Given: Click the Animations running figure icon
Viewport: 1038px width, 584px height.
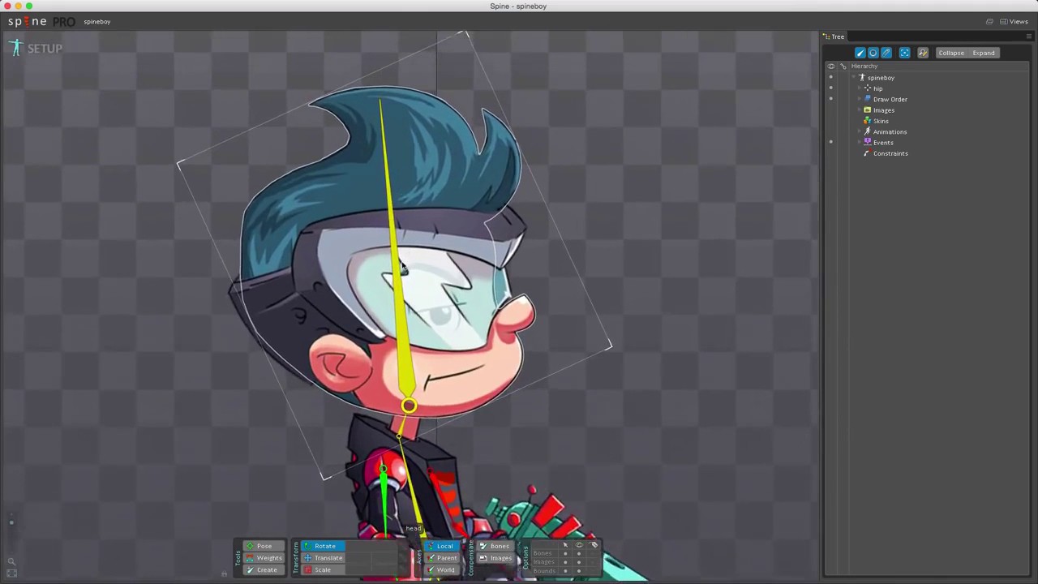Looking at the screenshot, I should 868,131.
